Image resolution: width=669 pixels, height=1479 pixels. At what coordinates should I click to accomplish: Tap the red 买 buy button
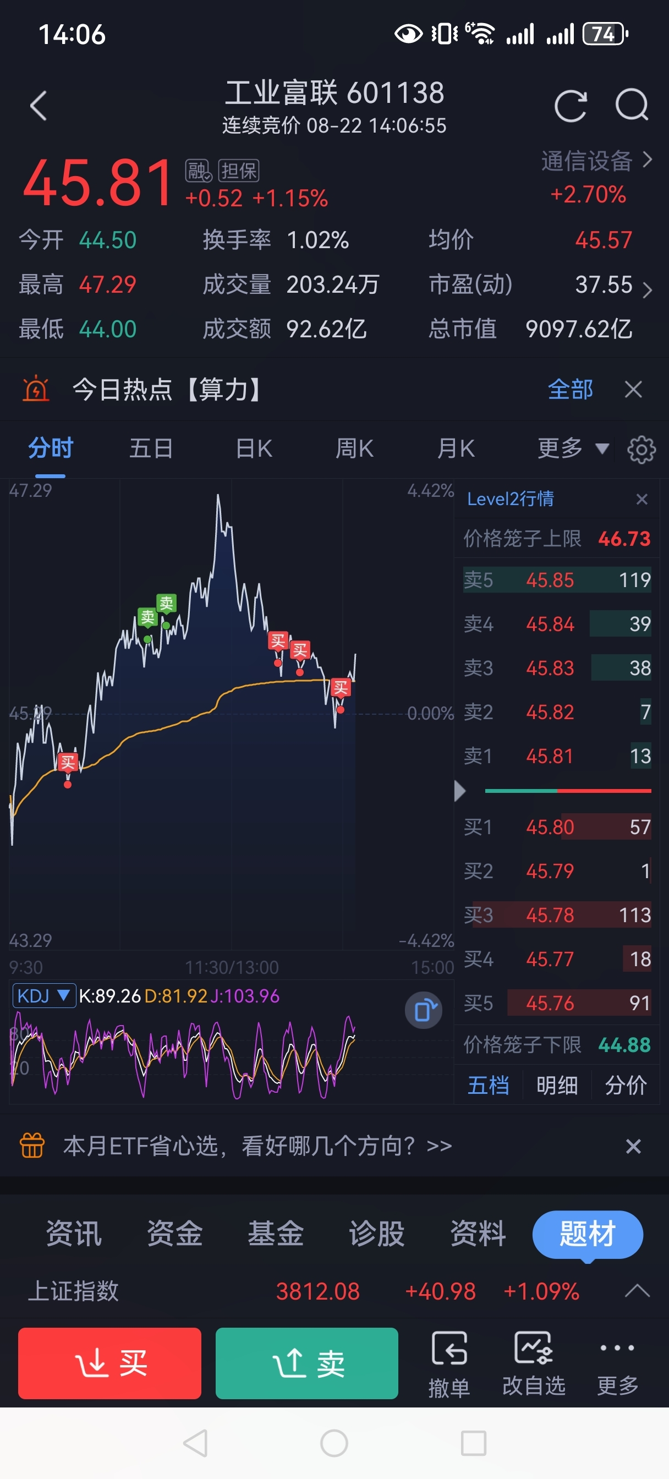click(x=109, y=1363)
